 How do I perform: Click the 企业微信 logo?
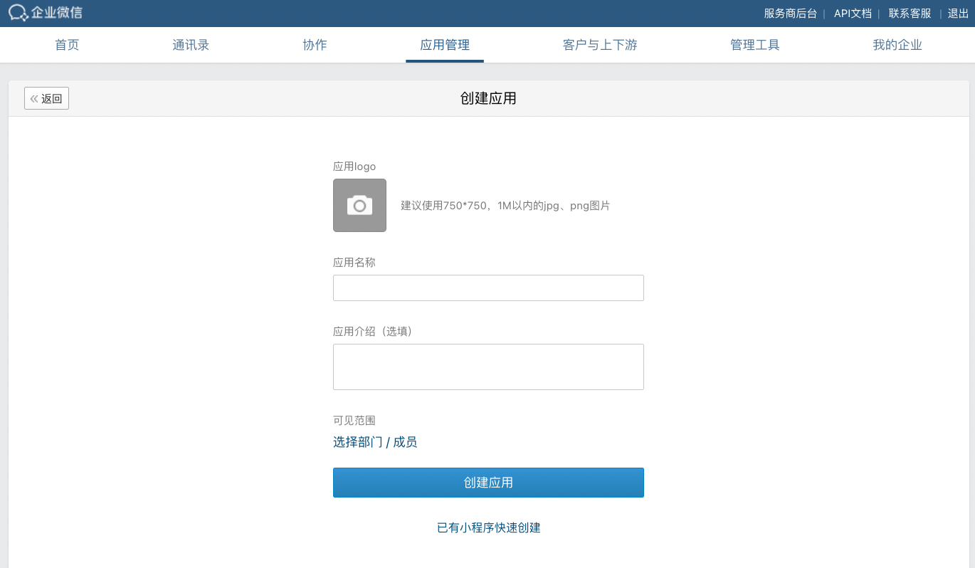(46, 12)
